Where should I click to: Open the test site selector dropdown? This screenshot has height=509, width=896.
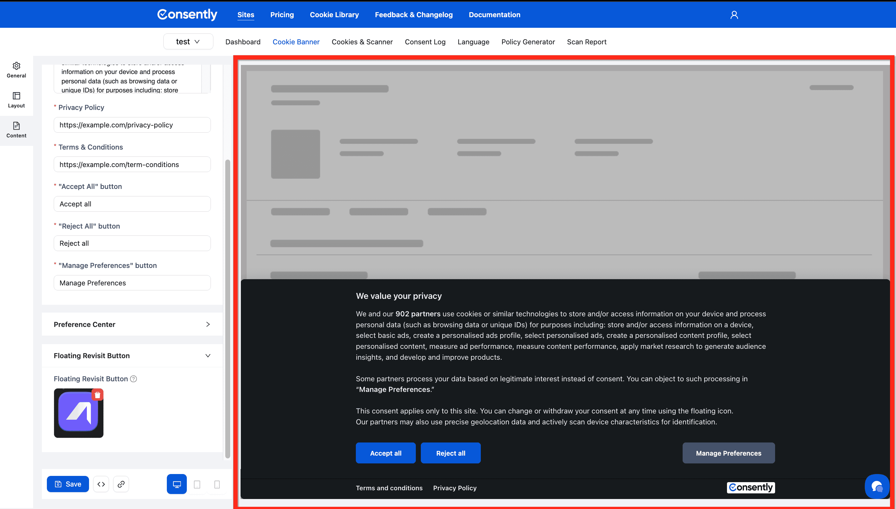(188, 41)
